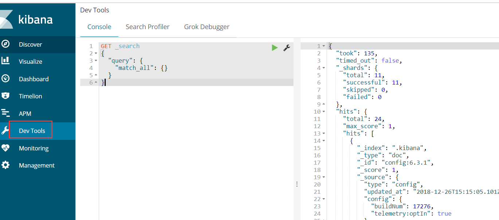Click the Monitoring heartbeat icon
Image resolution: width=499 pixels, height=220 pixels.
5,148
